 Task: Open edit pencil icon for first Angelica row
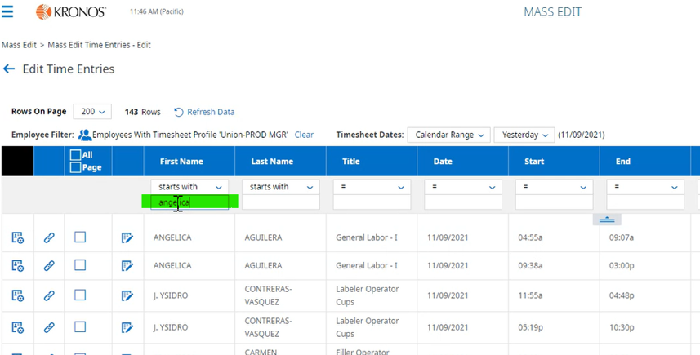click(127, 237)
